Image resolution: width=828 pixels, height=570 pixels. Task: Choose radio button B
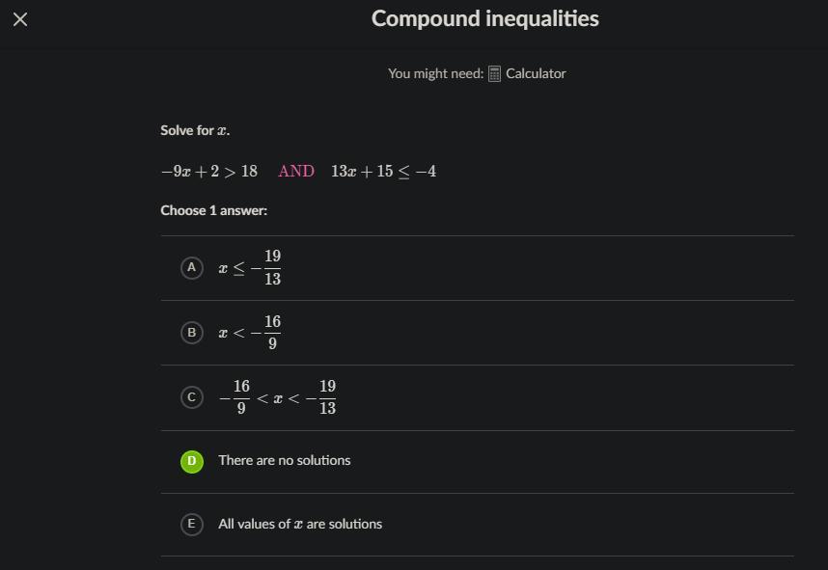coord(191,333)
